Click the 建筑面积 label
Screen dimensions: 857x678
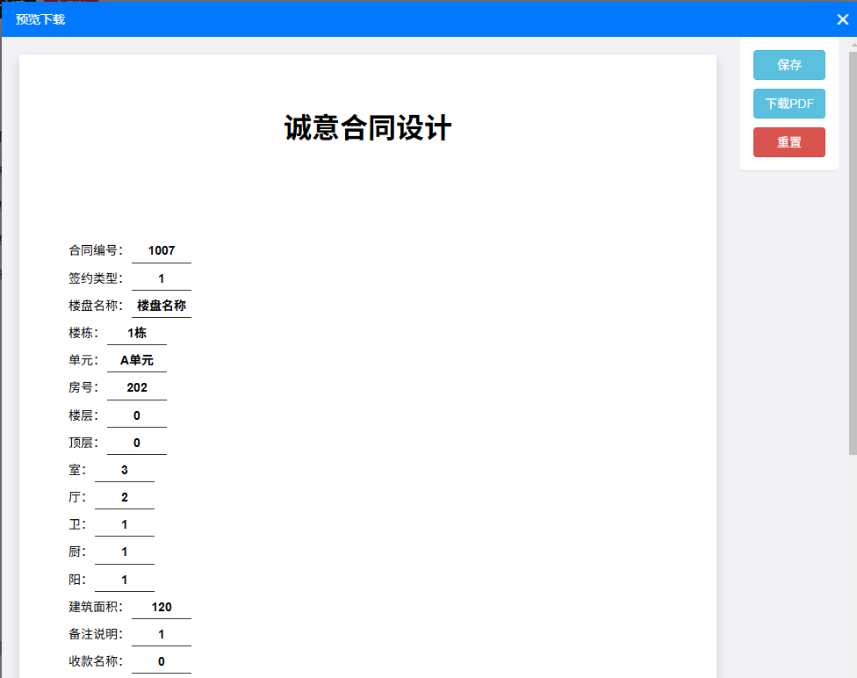click(x=96, y=607)
